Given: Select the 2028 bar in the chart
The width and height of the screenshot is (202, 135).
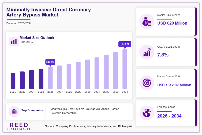Looking at the screenshot, I should click(69, 76).
